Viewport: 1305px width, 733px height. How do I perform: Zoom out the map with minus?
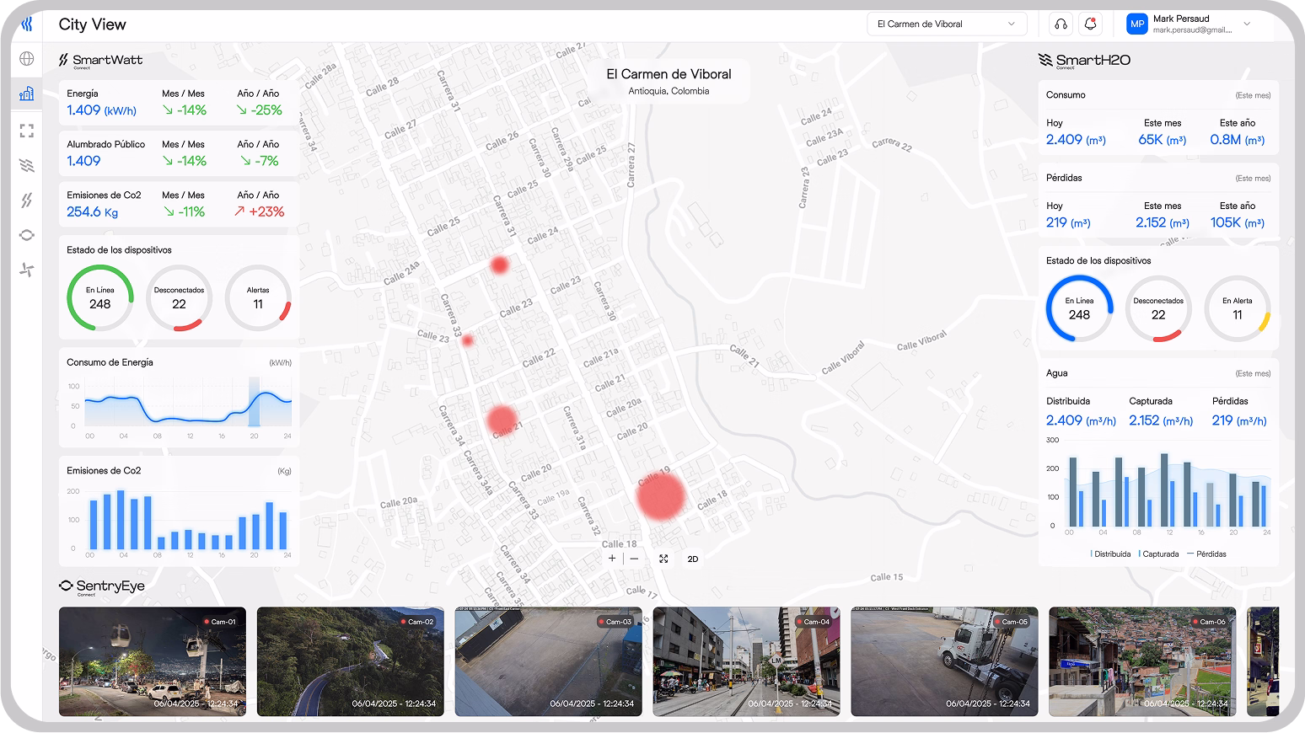(x=634, y=559)
